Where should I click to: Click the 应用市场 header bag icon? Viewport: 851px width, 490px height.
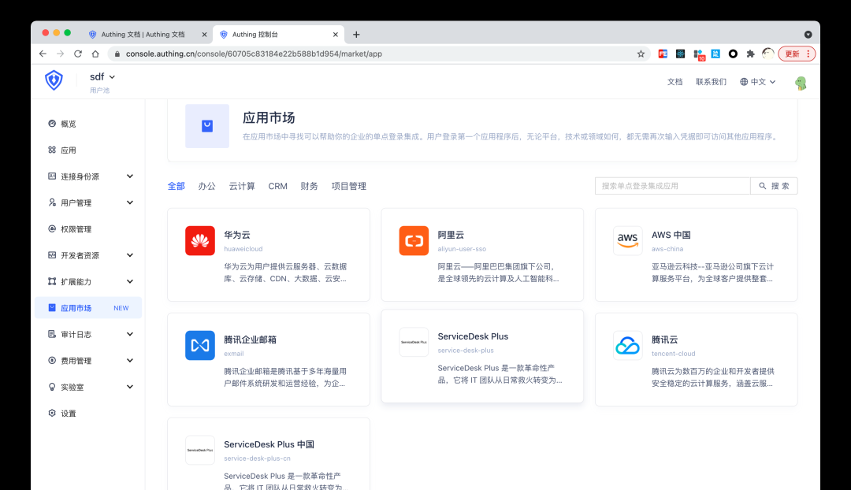tap(206, 126)
